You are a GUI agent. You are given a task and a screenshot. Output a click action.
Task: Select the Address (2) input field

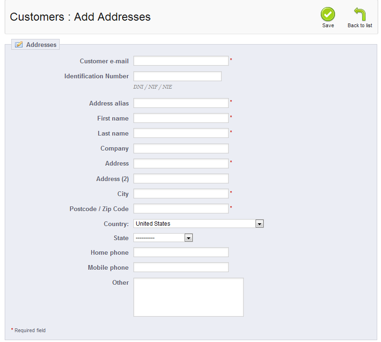coord(181,179)
